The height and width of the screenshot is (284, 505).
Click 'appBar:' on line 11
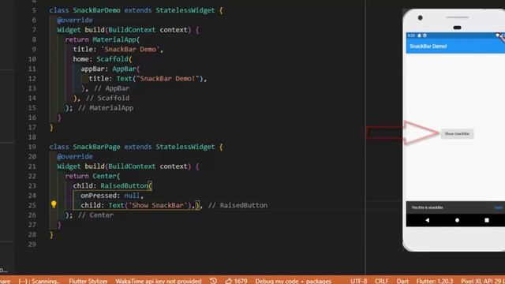(95, 69)
